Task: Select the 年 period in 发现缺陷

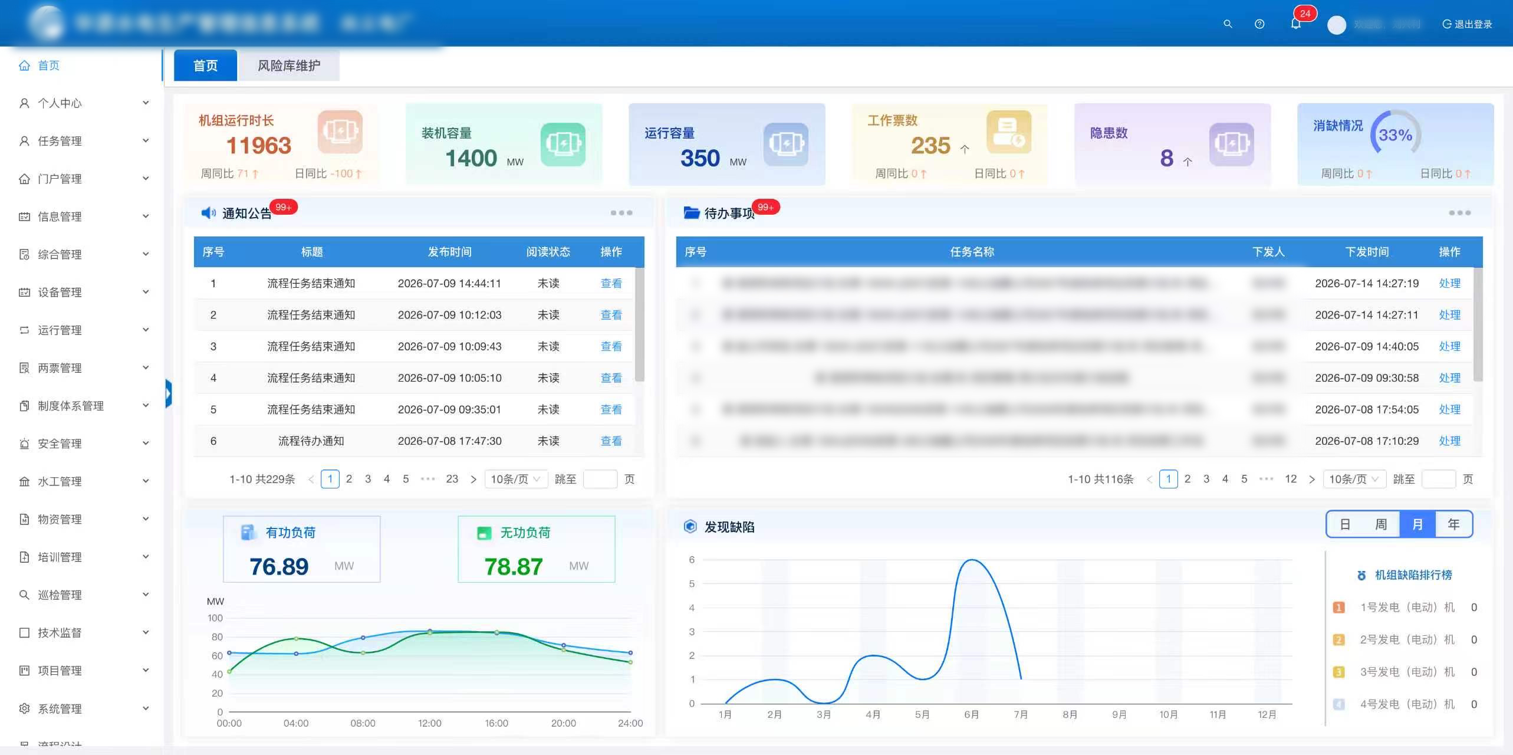Action: 1453,524
